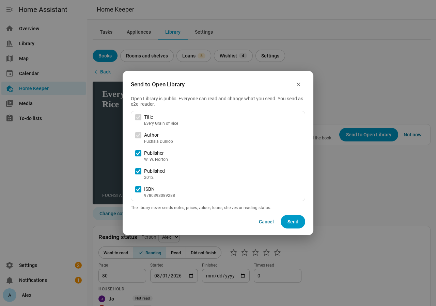Open Media via its sidebar icon

[10, 103]
